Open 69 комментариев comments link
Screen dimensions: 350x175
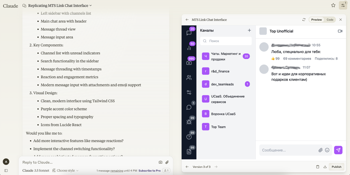pos(297,58)
